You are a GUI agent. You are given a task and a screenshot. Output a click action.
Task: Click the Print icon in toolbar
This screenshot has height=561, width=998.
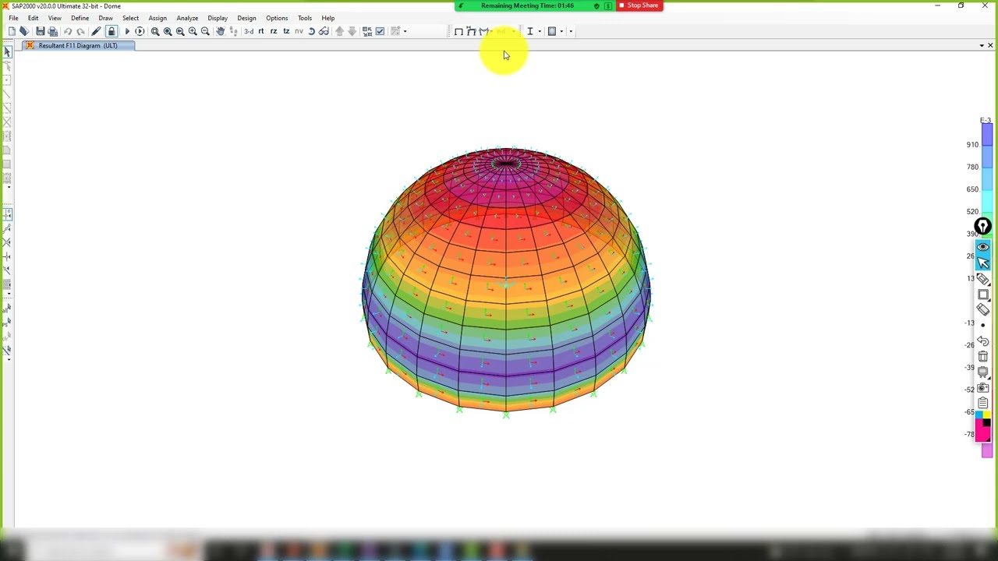[x=52, y=31]
